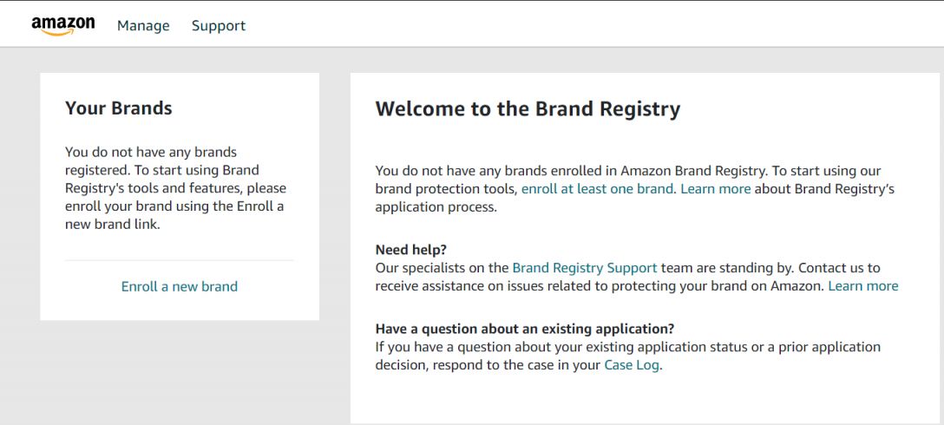The height and width of the screenshot is (425, 944).
Task: Click the 'Your Brands' heading
Action: click(119, 108)
